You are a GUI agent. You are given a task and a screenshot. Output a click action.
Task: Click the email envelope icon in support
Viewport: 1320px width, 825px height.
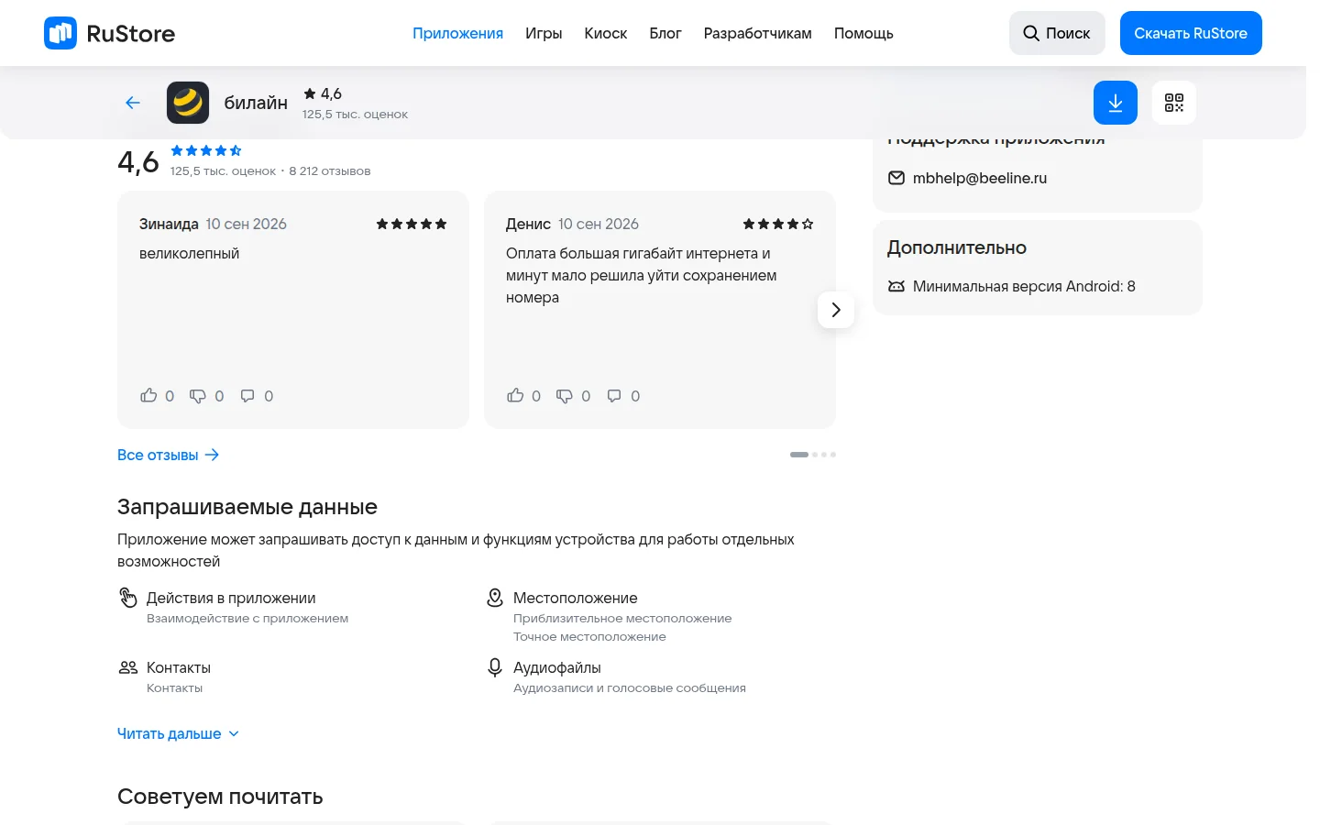pos(896,178)
